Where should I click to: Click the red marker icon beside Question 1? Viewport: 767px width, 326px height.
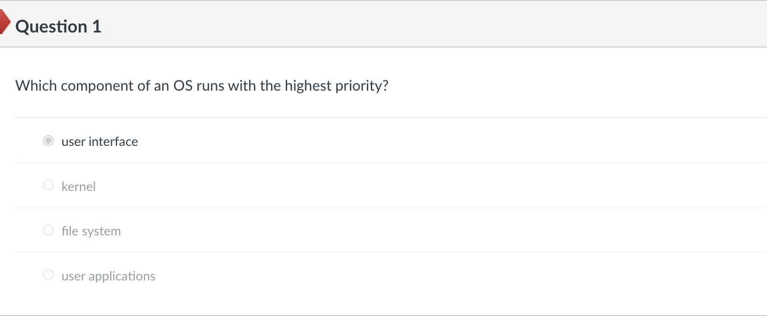click(x=5, y=23)
